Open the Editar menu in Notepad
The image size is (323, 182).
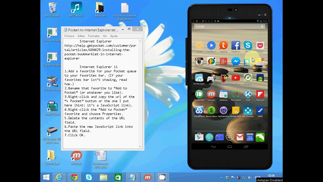81,36
